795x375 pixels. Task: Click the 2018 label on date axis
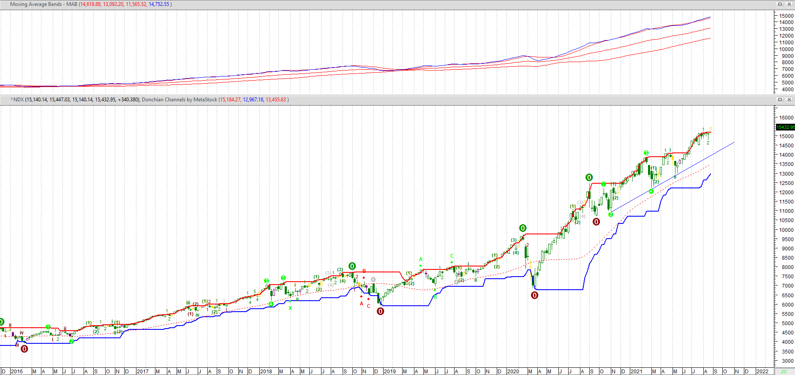266,372
